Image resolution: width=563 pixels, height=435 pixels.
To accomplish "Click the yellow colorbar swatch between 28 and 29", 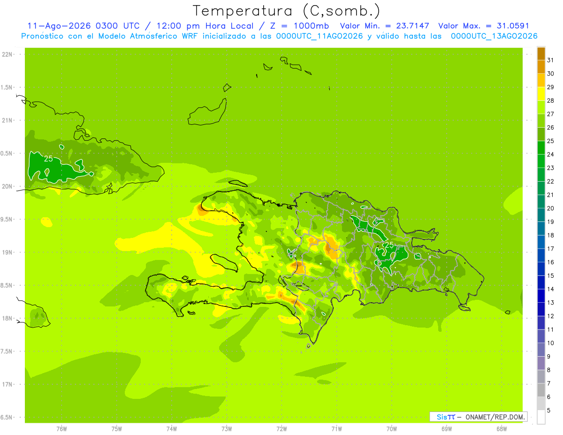I will [541, 94].
